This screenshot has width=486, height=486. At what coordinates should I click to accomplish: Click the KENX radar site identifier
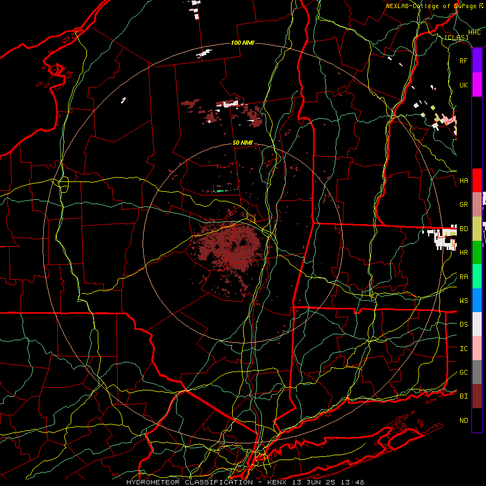(x=276, y=482)
